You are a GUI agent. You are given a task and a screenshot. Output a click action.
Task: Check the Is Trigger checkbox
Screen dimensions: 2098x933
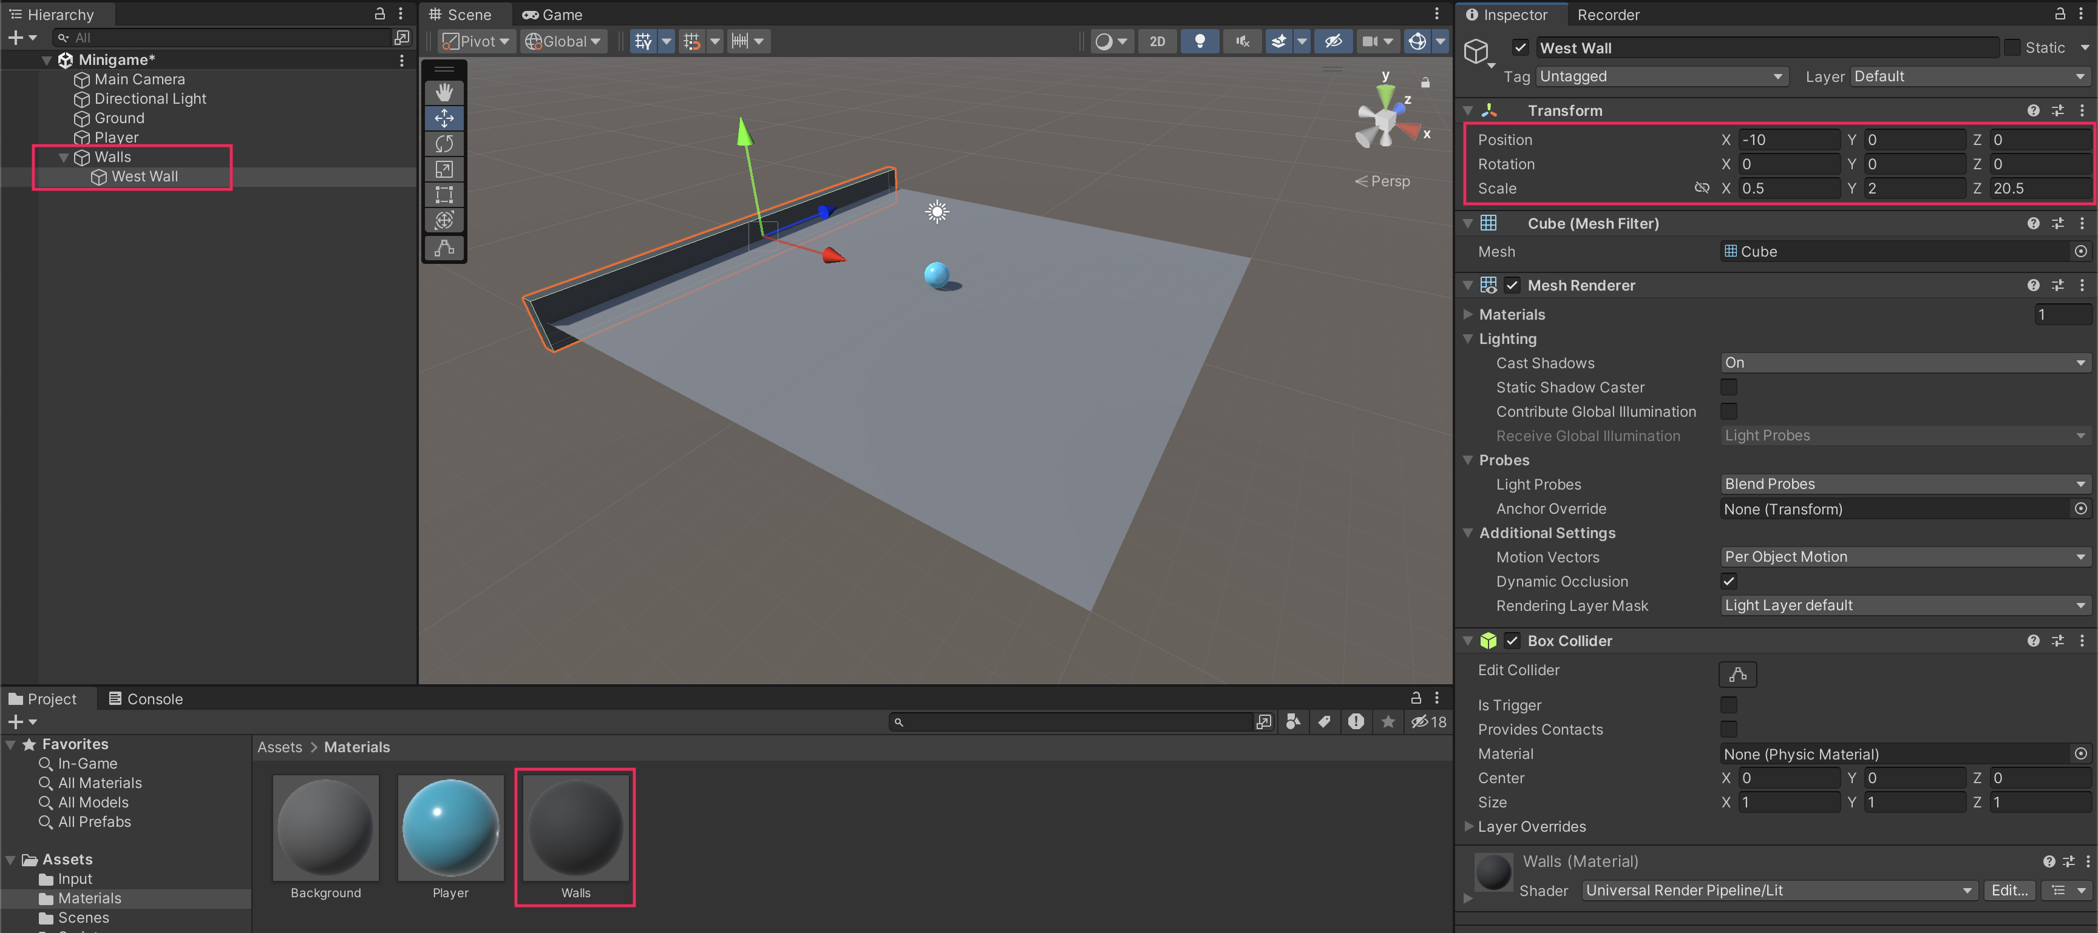pyautogui.click(x=1728, y=704)
